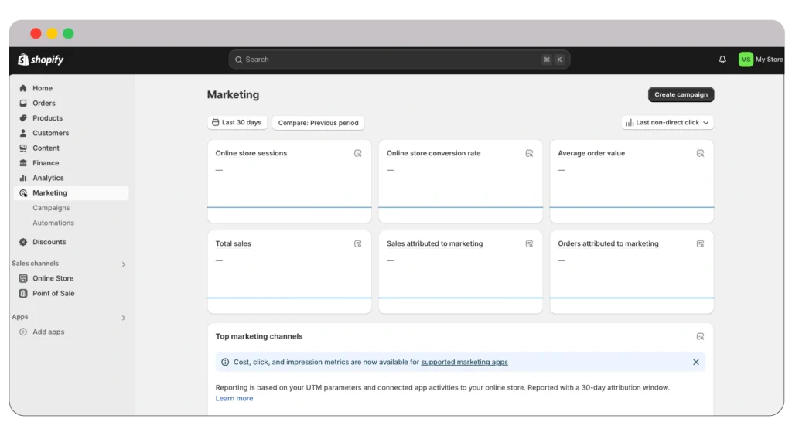Click the macOS green fullscreen button
The image size is (792, 429).
pyautogui.click(x=68, y=34)
